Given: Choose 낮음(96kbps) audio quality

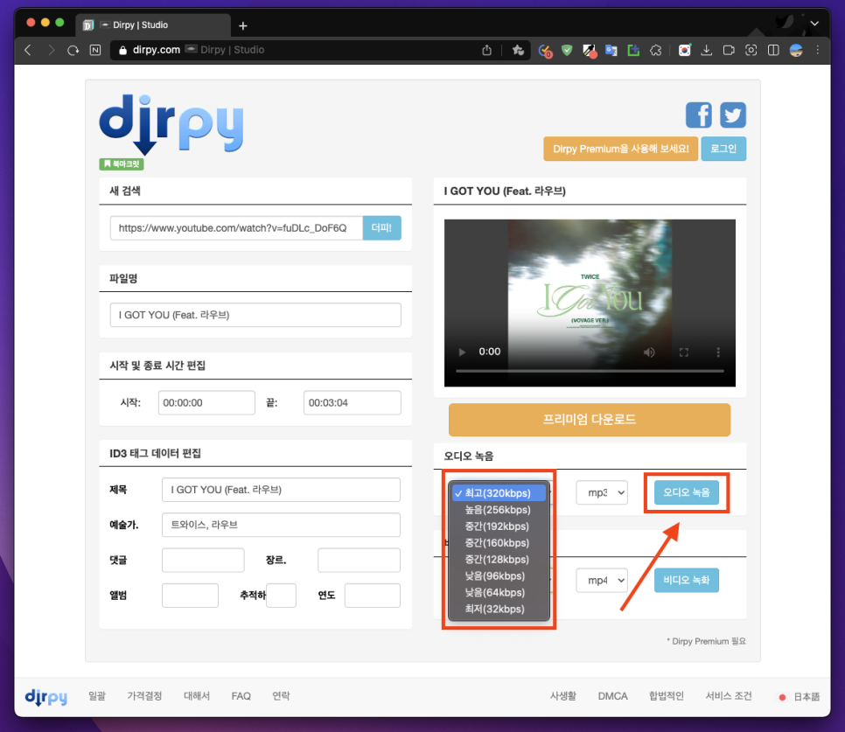Looking at the screenshot, I should coord(499,575).
